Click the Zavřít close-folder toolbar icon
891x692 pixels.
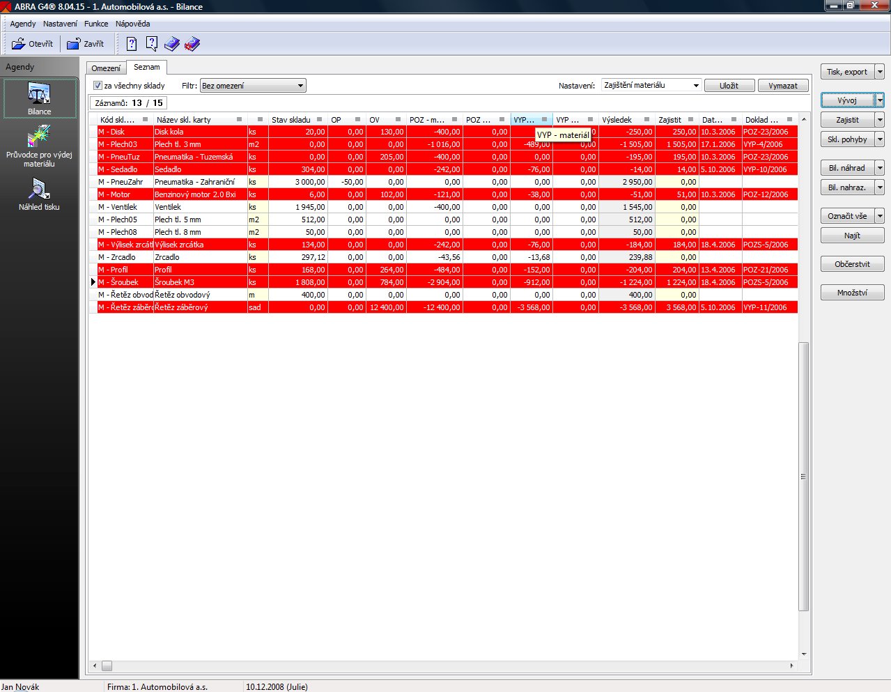click(73, 44)
